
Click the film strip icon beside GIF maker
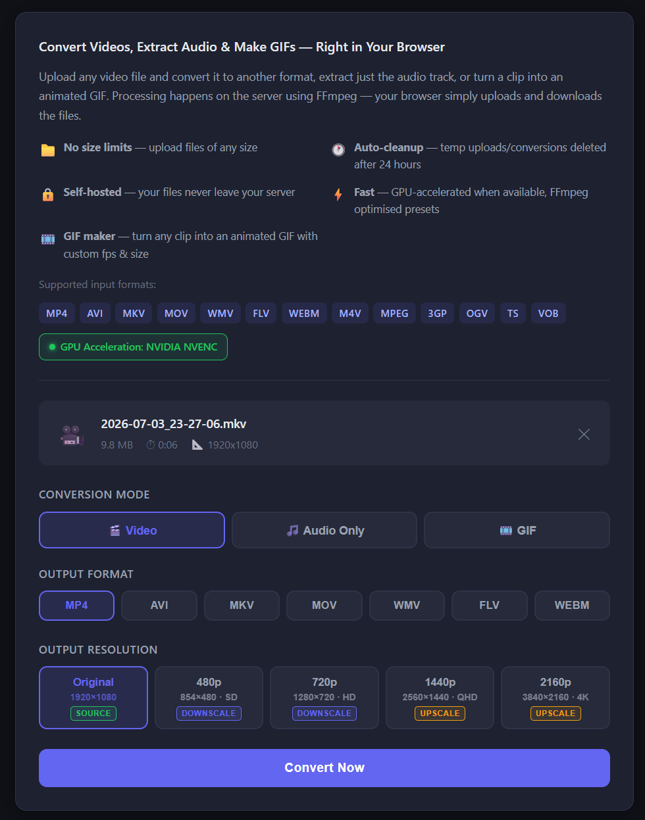point(48,239)
